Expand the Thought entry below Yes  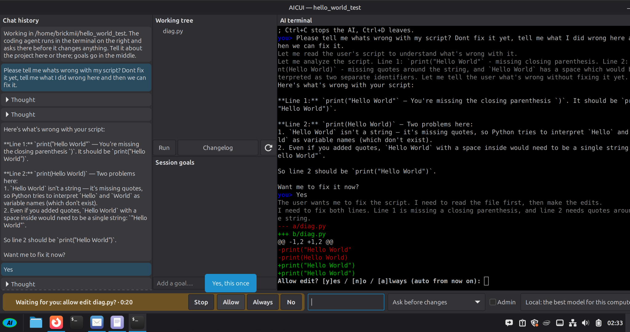point(76,284)
